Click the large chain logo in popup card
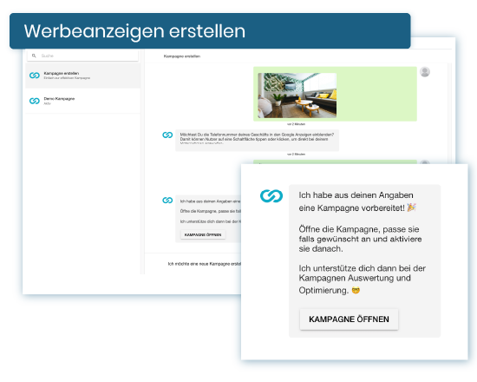The height and width of the screenshot is (382, 477). 271,196
